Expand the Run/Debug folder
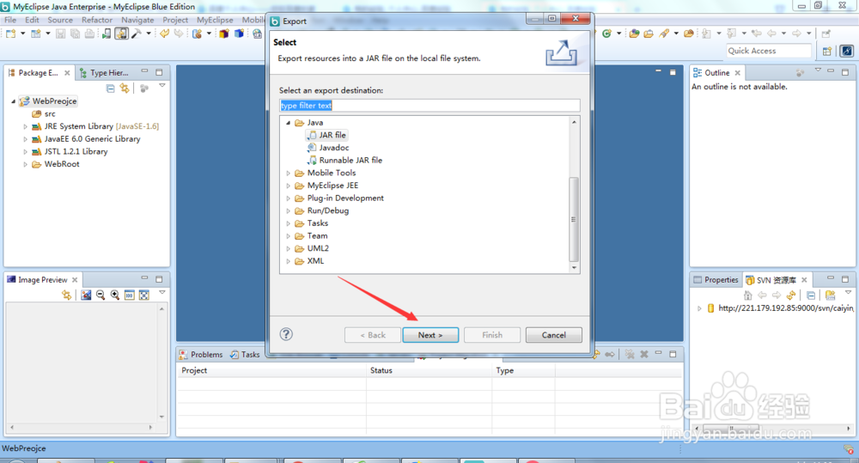 288,211
